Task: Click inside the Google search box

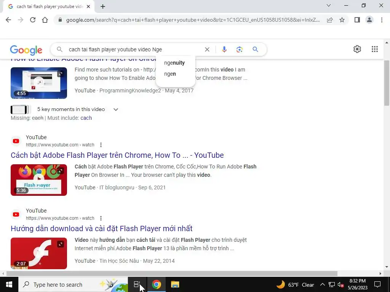Action: 134,49
